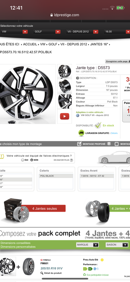Click the Jante type : D5573 title
This screenshot has height=282, width=130.
[93, 68]
